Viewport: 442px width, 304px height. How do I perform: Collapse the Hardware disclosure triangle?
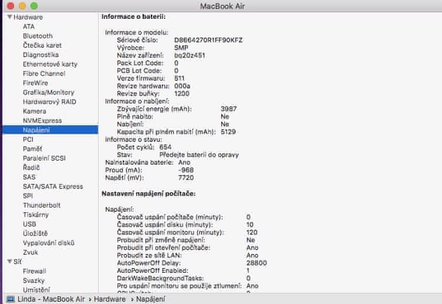tap(9, 17)
